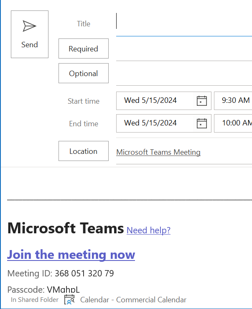Open the Required attendees picker
The height and width of the screenshot is (309, 252).
click(x=84, y=49)
